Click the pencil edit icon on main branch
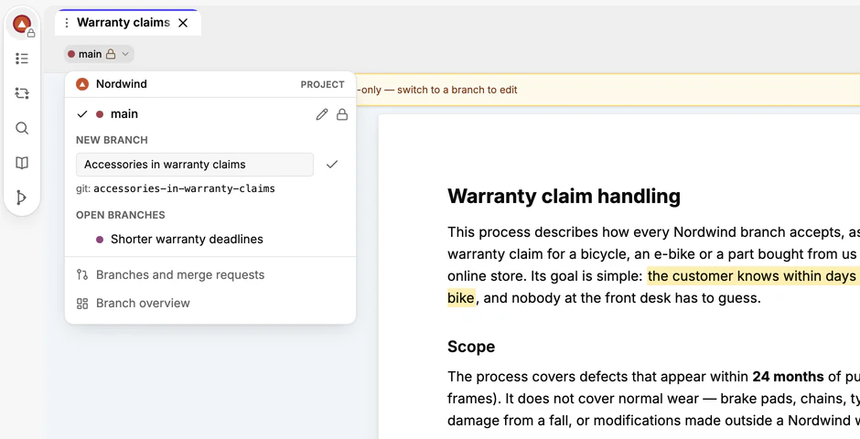Image resolution: width=860 pixels, height=439 pixels. coord(322,114)
